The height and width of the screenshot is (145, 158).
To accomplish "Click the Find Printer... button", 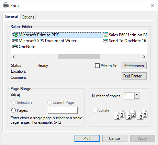I will pos(134,76).
